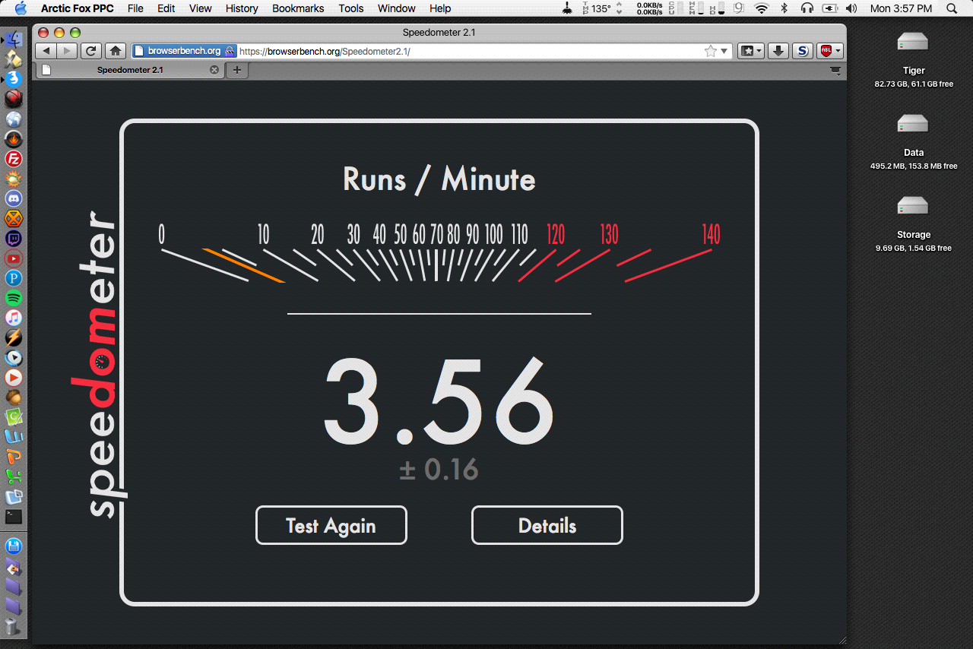Launch Discord from the dock
The height and width of the screenshot is (649, 973).
(14, 198)
